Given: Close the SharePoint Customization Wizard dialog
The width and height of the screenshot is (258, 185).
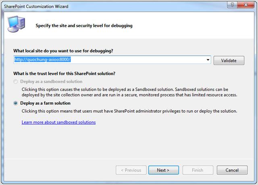Looking at the screenshot, I should 246,5.
